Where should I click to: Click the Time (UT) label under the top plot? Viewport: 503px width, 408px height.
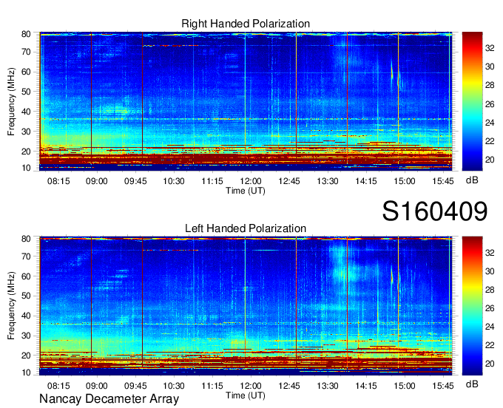click(x=246, y=191)
